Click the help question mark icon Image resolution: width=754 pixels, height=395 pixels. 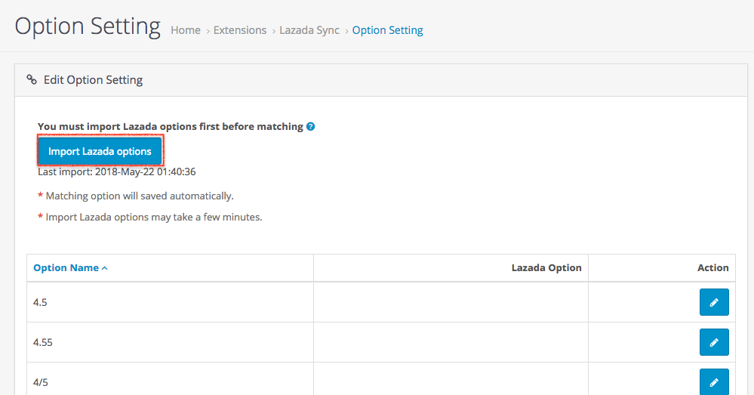click(311, 127)
